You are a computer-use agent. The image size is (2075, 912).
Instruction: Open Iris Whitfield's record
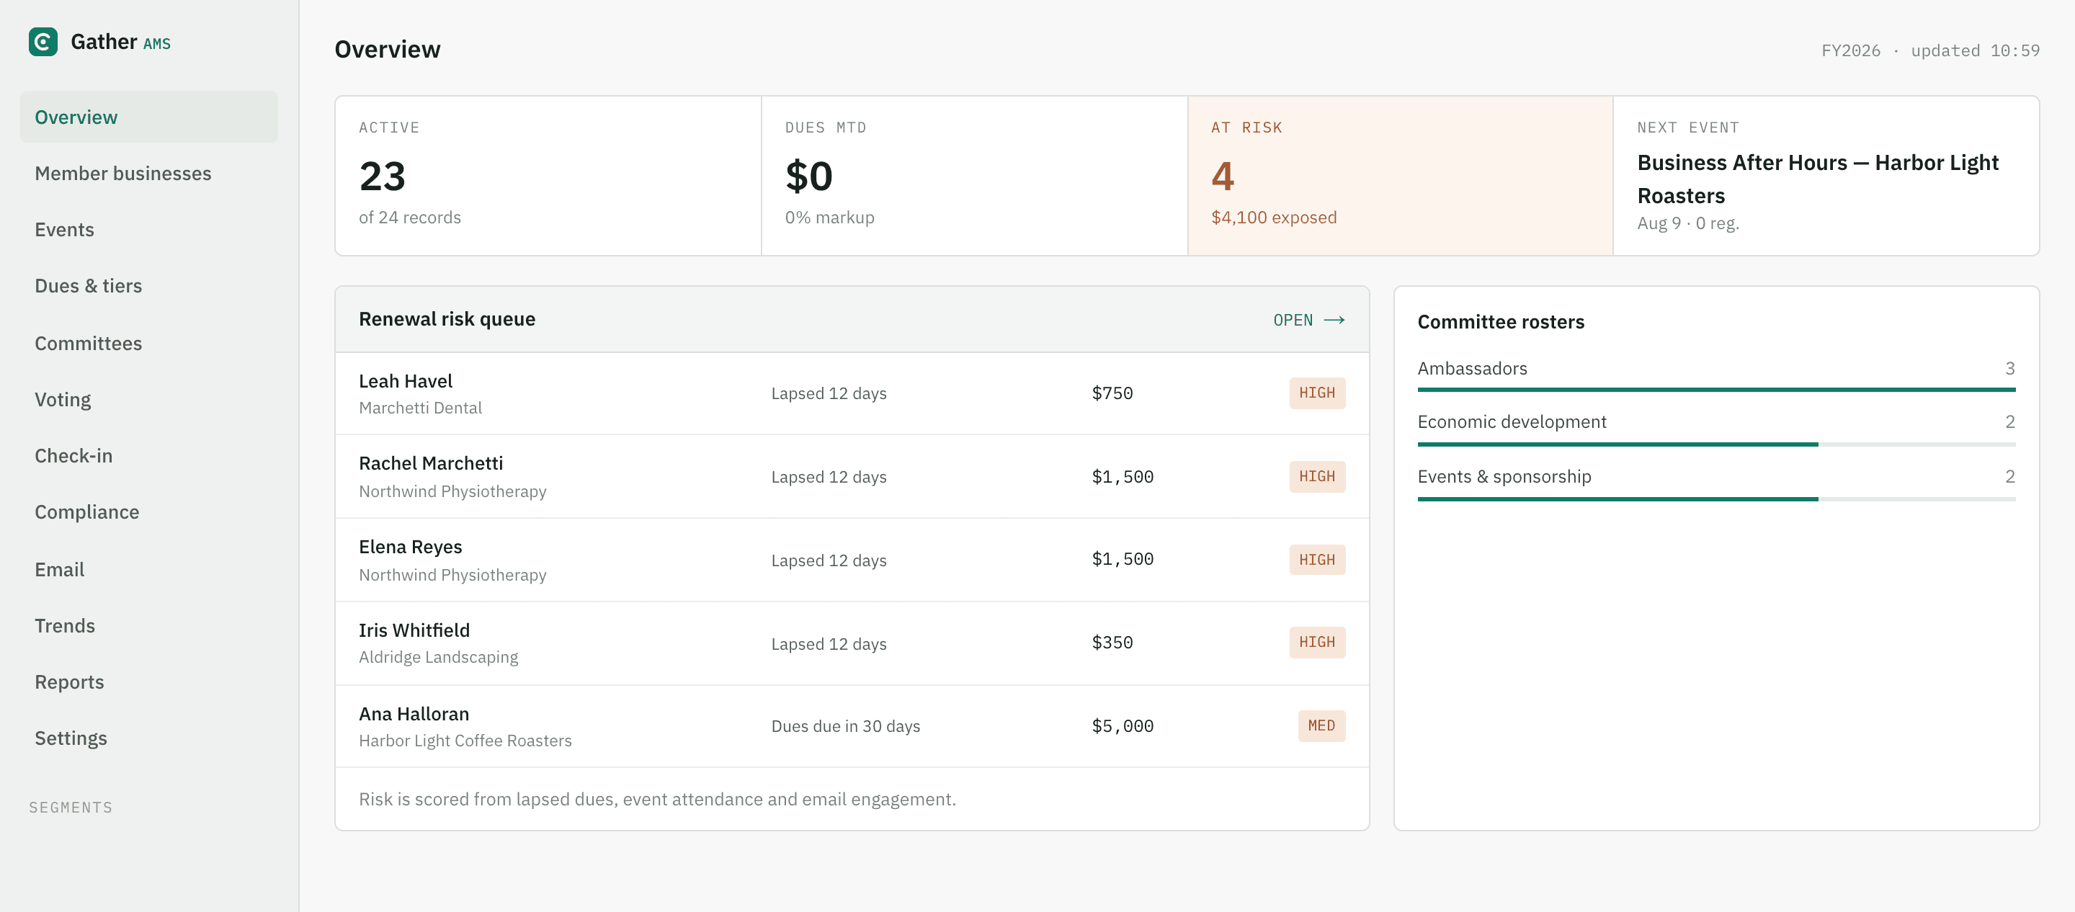click(852, 643)
